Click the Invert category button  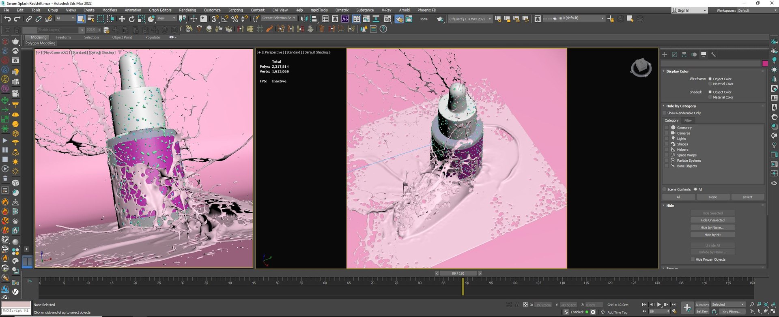coord(747,197)
